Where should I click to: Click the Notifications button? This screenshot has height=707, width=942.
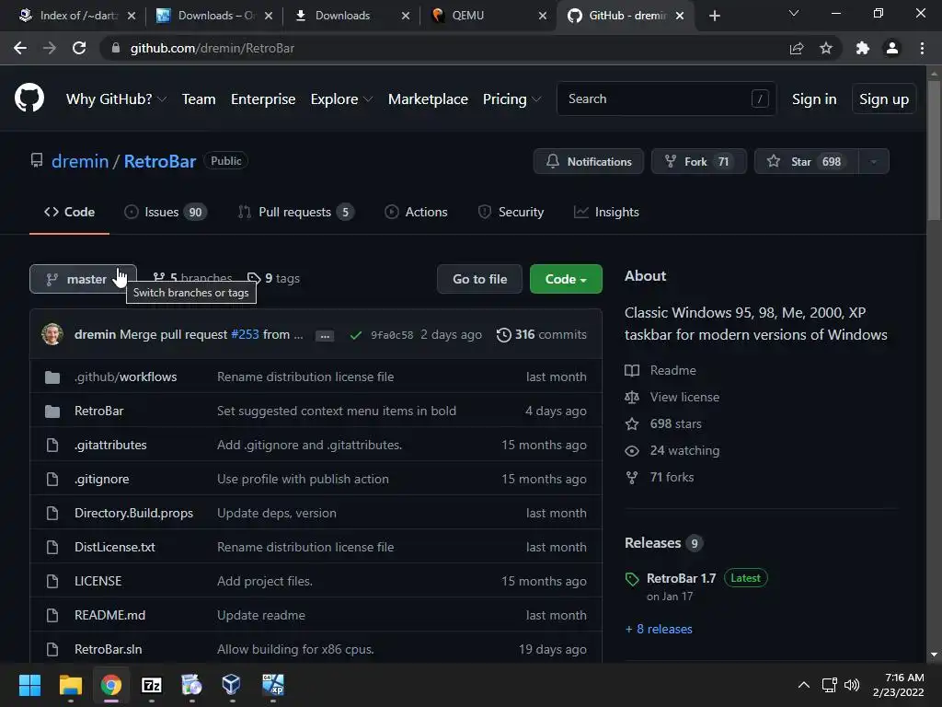(x=588, y=161)
